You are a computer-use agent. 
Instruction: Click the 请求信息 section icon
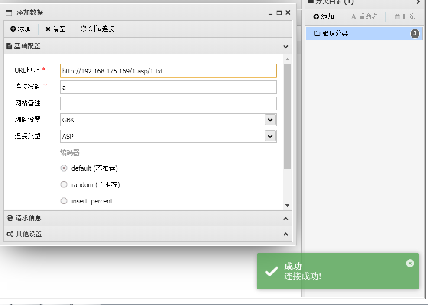[x=10, y=218]
